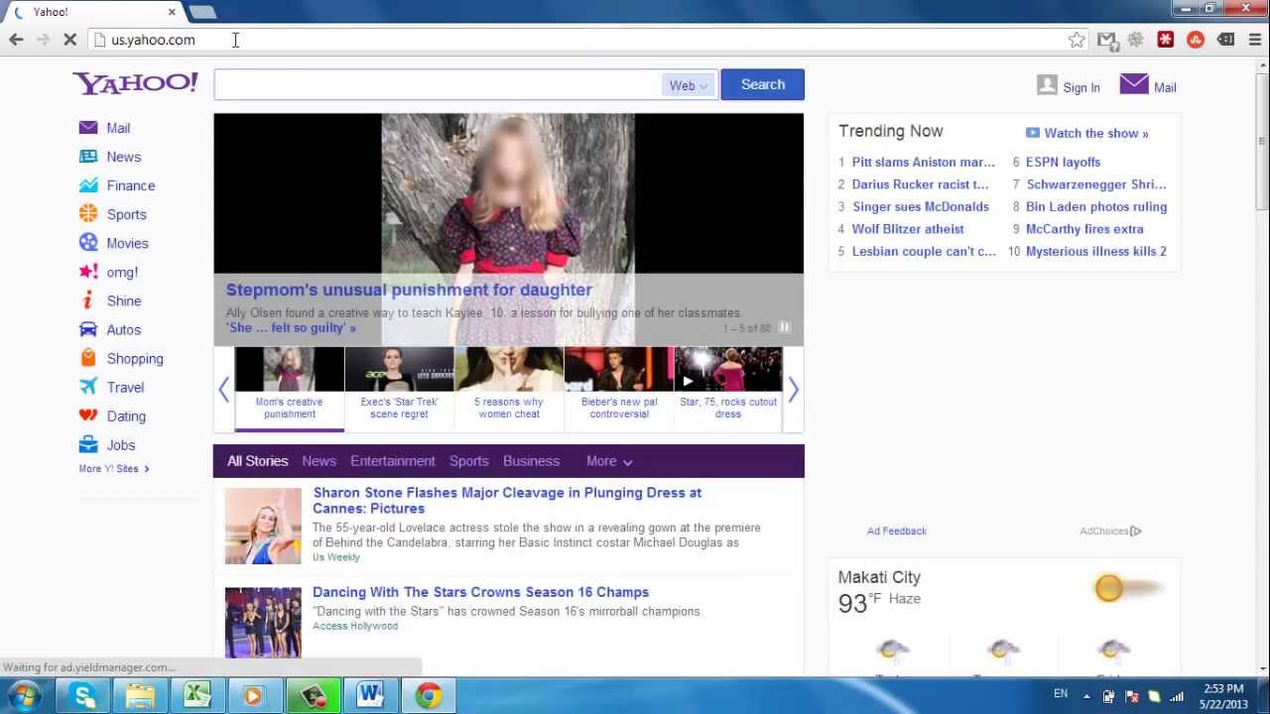Click the 'Mysterious illness kills 2' trending link
Image resolution: width=1270 pixels, height=714 pixels.
(x=1096, y=251)
